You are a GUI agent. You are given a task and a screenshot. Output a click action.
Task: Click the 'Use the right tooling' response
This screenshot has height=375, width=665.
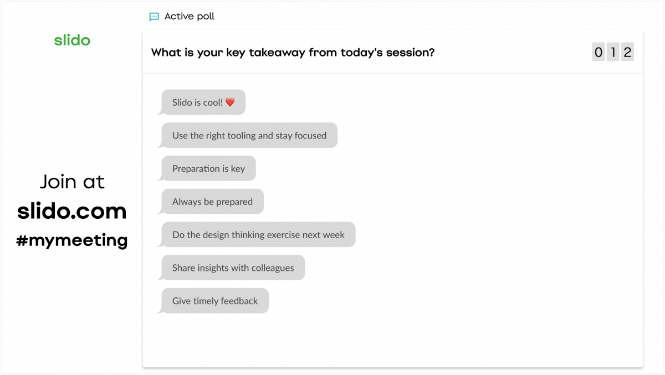click(x=248, y=135)
